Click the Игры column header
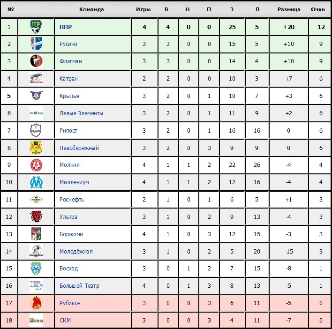This screenshot has height=329, width=332. pos(143,9)
